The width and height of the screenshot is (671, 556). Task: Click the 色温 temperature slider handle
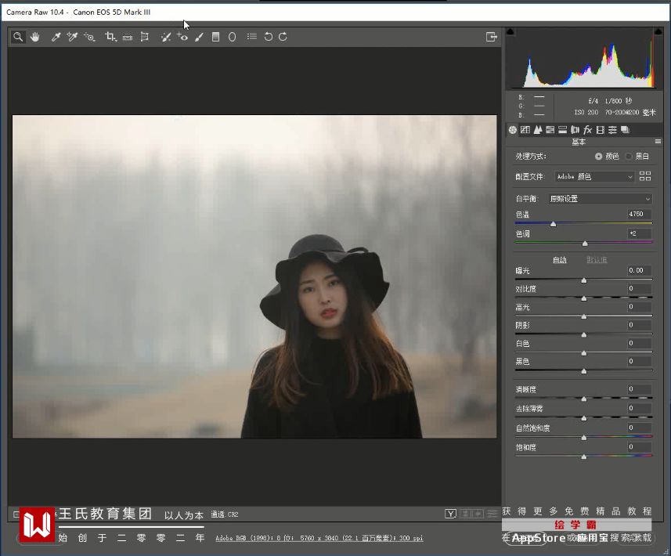coord(553,224)
